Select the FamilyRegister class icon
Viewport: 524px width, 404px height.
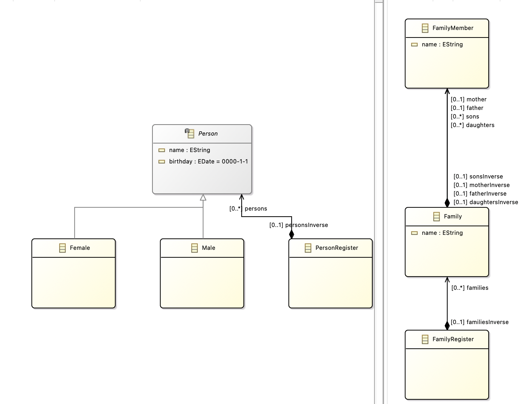pos(425,339)
